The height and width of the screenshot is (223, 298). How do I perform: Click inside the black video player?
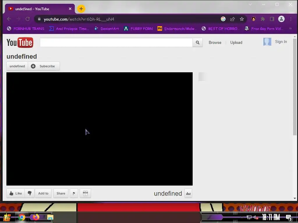[x=100, y=129]
